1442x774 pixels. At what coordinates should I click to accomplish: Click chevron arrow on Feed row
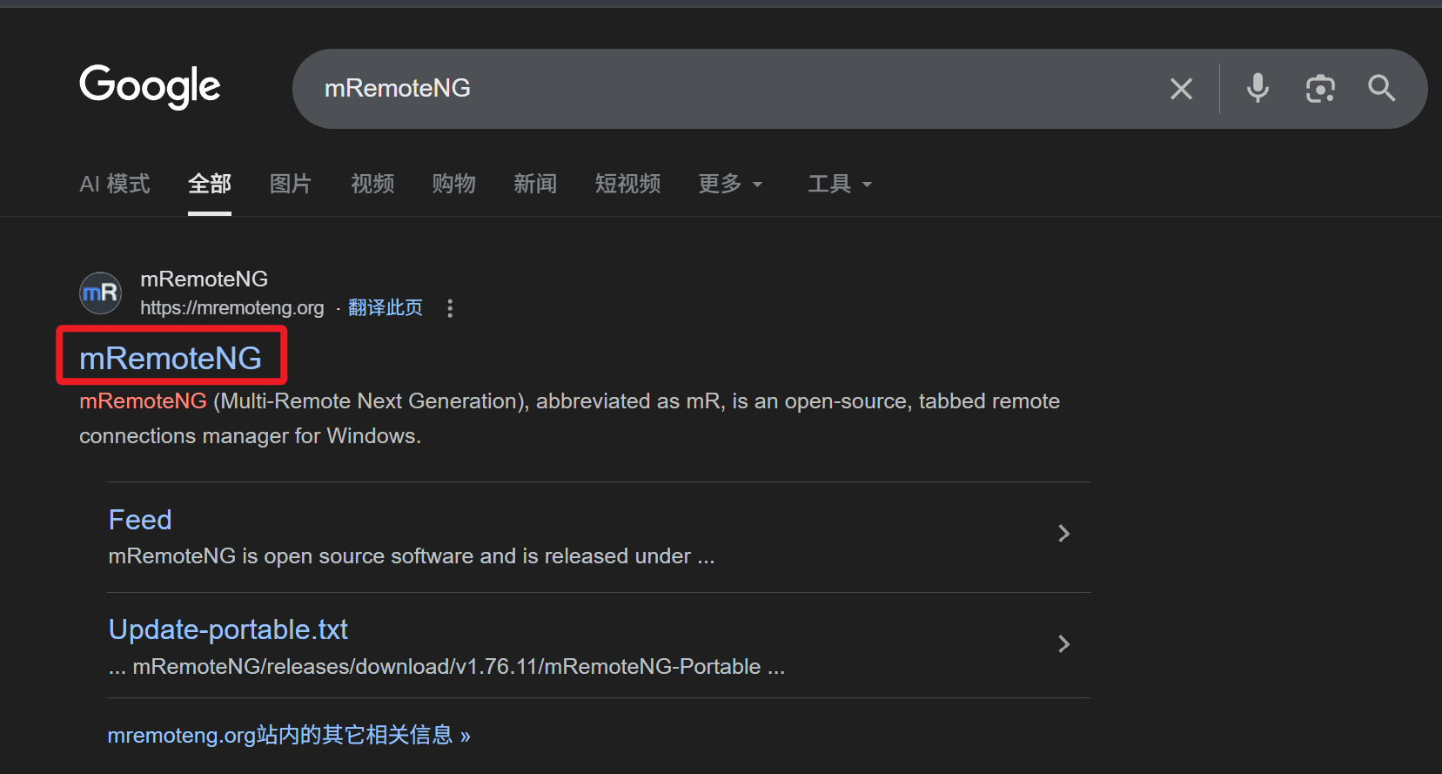[x=1063, y=534]
